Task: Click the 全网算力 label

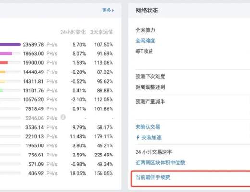Action: coord(145,30)
